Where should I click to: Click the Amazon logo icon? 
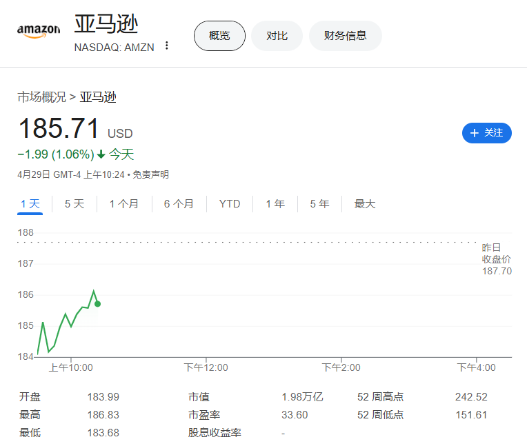tap(39, 31)
